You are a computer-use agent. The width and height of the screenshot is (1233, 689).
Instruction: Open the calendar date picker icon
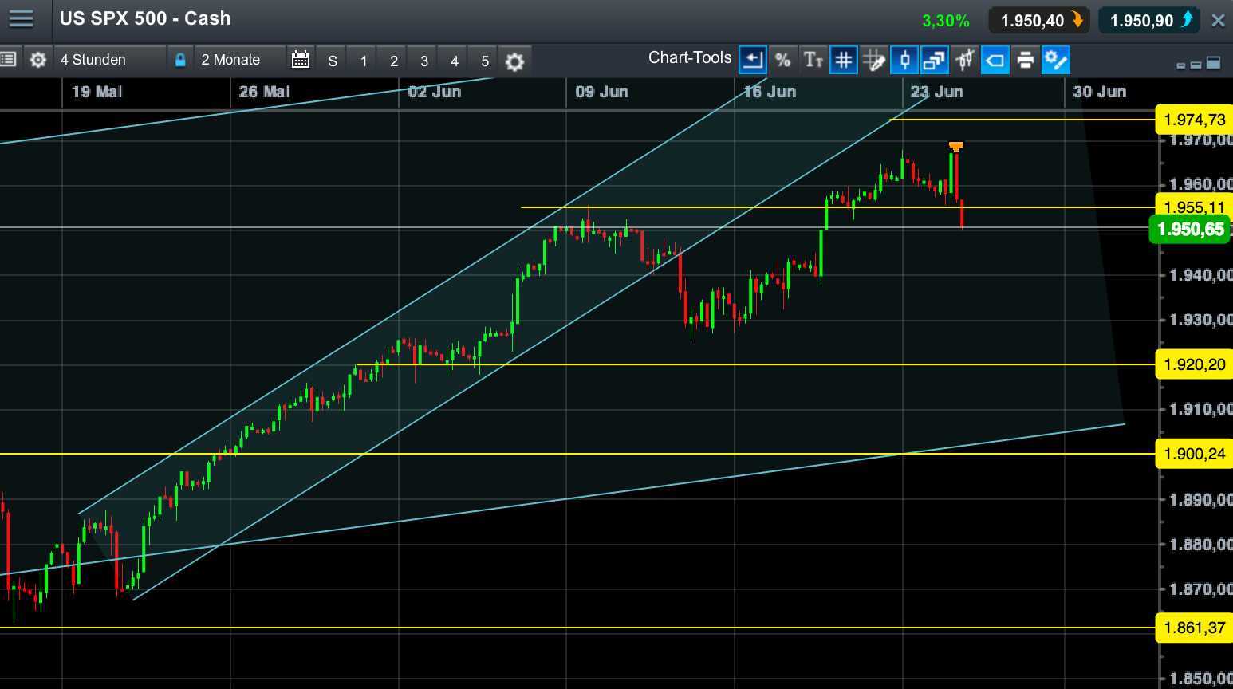pos(300,60)
